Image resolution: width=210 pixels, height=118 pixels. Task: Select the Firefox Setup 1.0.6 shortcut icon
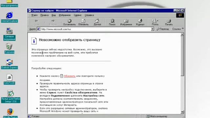click(10, 96)
